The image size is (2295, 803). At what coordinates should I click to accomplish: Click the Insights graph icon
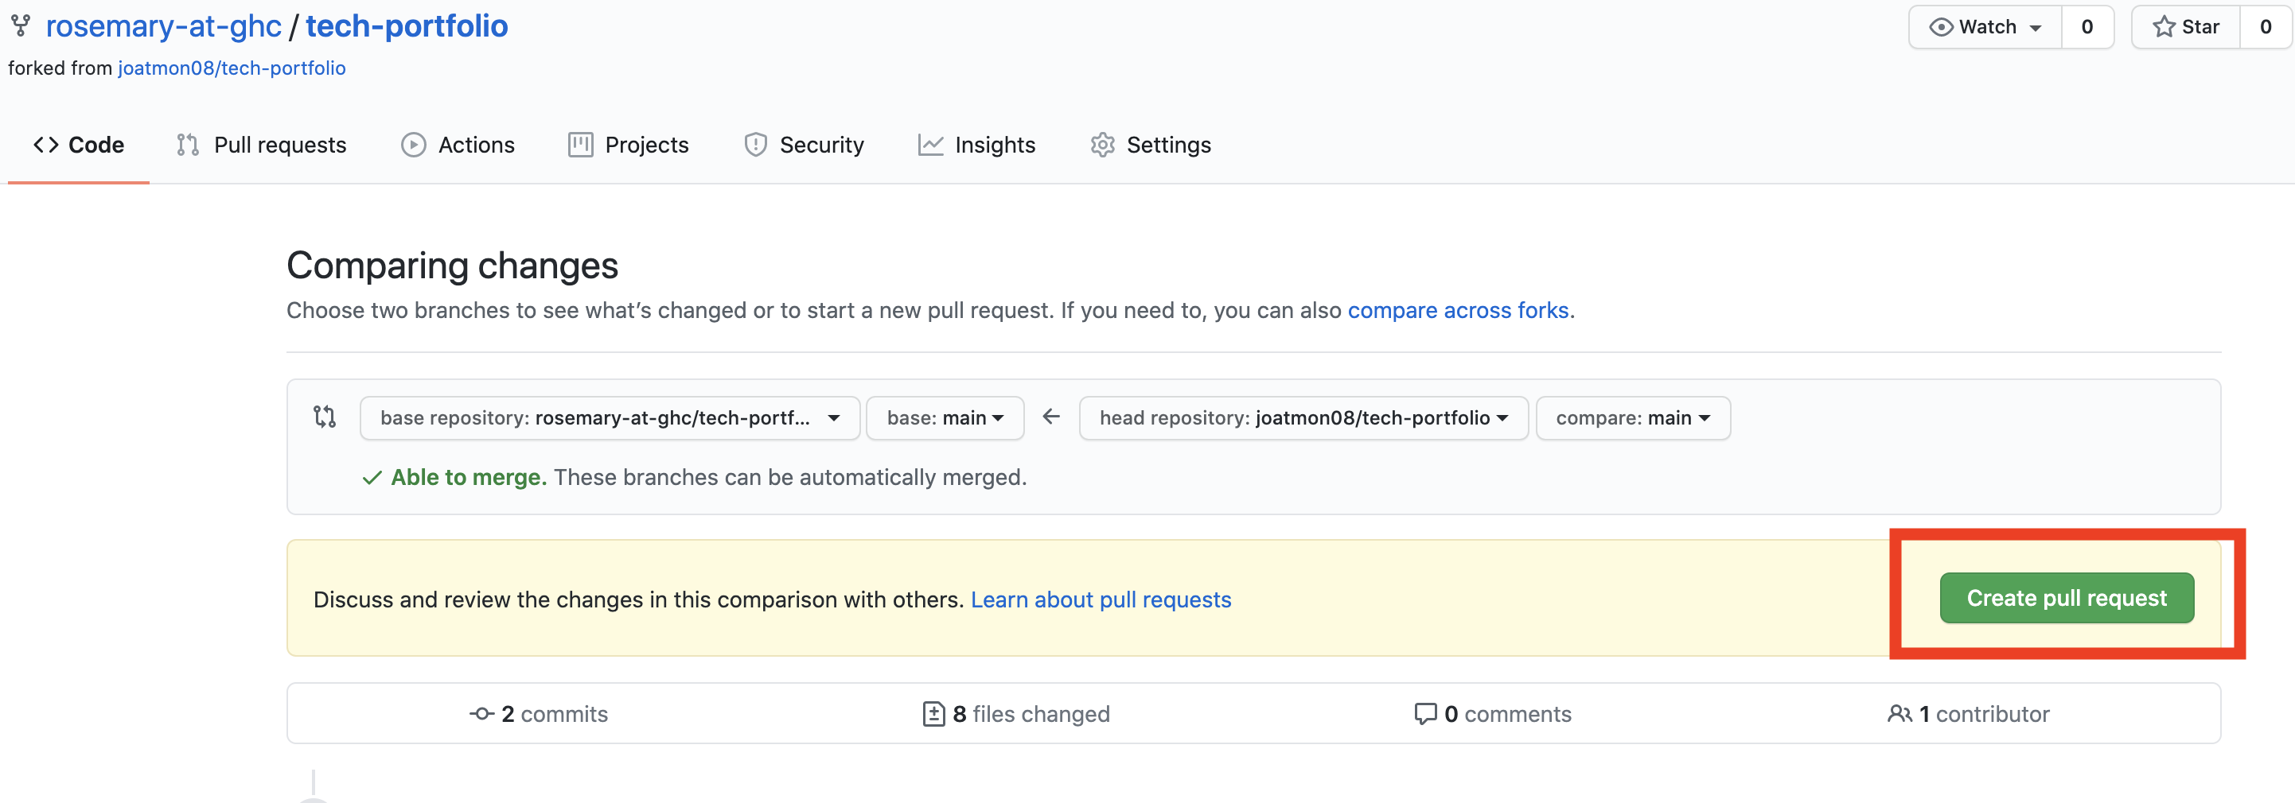(x=930, y=144)
